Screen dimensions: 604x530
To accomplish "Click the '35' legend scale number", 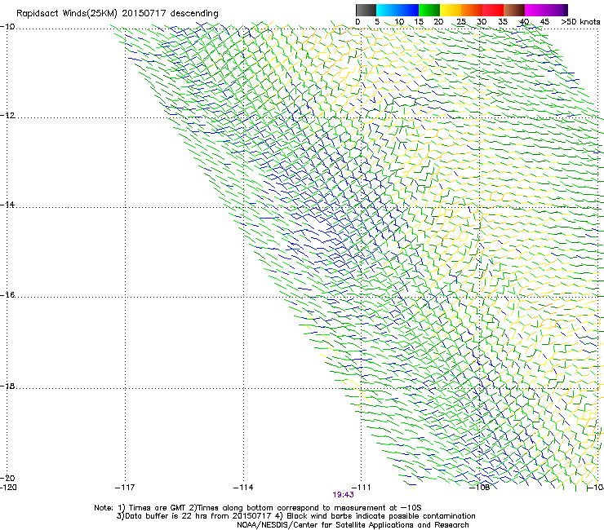I will point(503,21).
